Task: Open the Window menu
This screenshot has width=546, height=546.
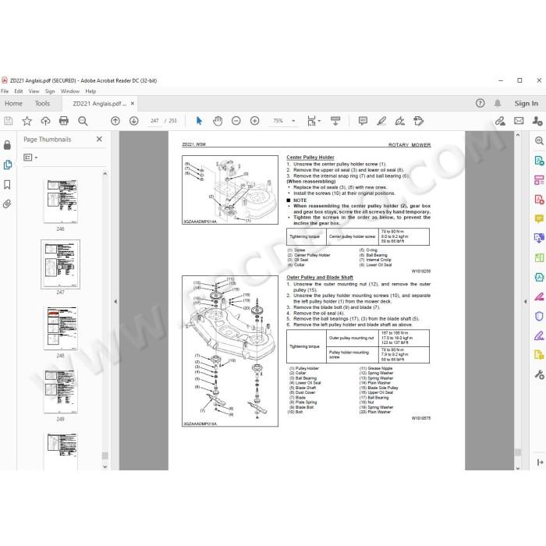Action: [x=70, y=91]
